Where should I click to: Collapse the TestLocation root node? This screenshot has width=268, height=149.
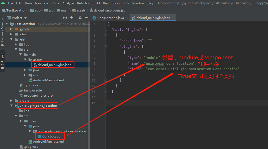(7, 24)
